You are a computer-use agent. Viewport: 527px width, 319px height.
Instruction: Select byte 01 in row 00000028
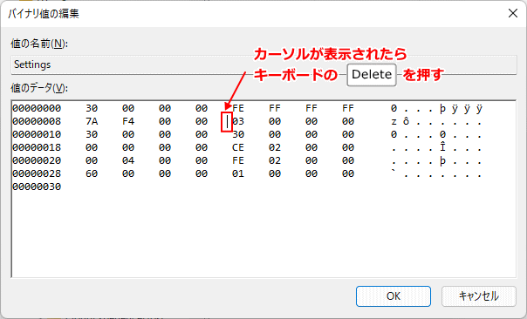pos(238,173)
